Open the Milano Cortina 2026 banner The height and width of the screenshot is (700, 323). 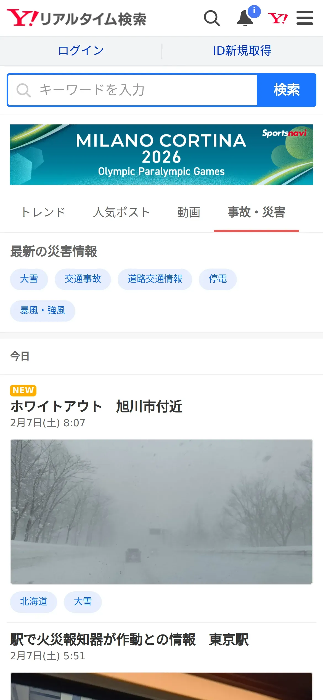(x=161, y=155)
